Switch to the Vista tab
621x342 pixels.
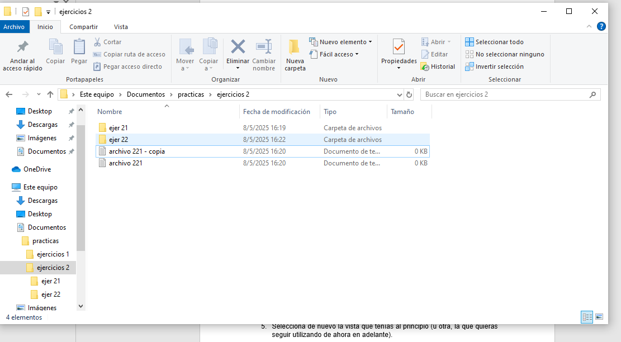[x=121, y=27]
